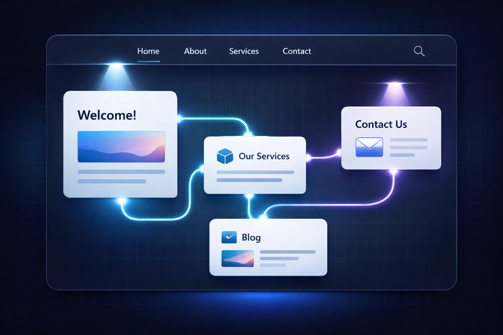This screenshot has width=503, height=335.
Task: Open the Contact Us card
Action: coord(391,137)
